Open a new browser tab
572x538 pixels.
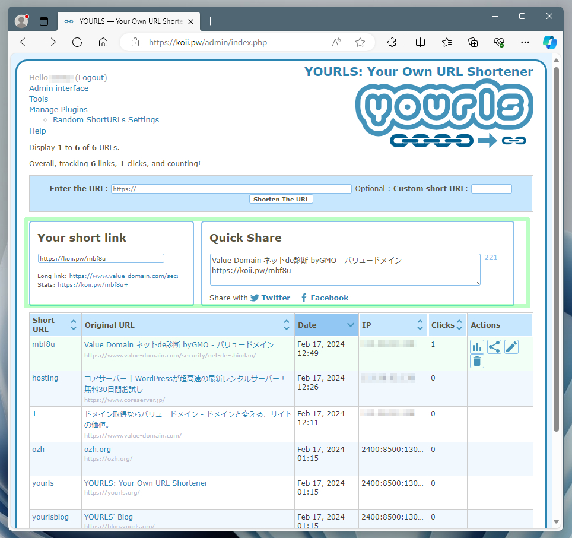click(211, 21)
